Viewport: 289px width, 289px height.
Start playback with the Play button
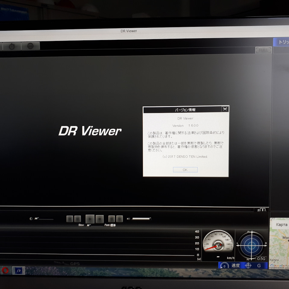click(x=90, y=219)
